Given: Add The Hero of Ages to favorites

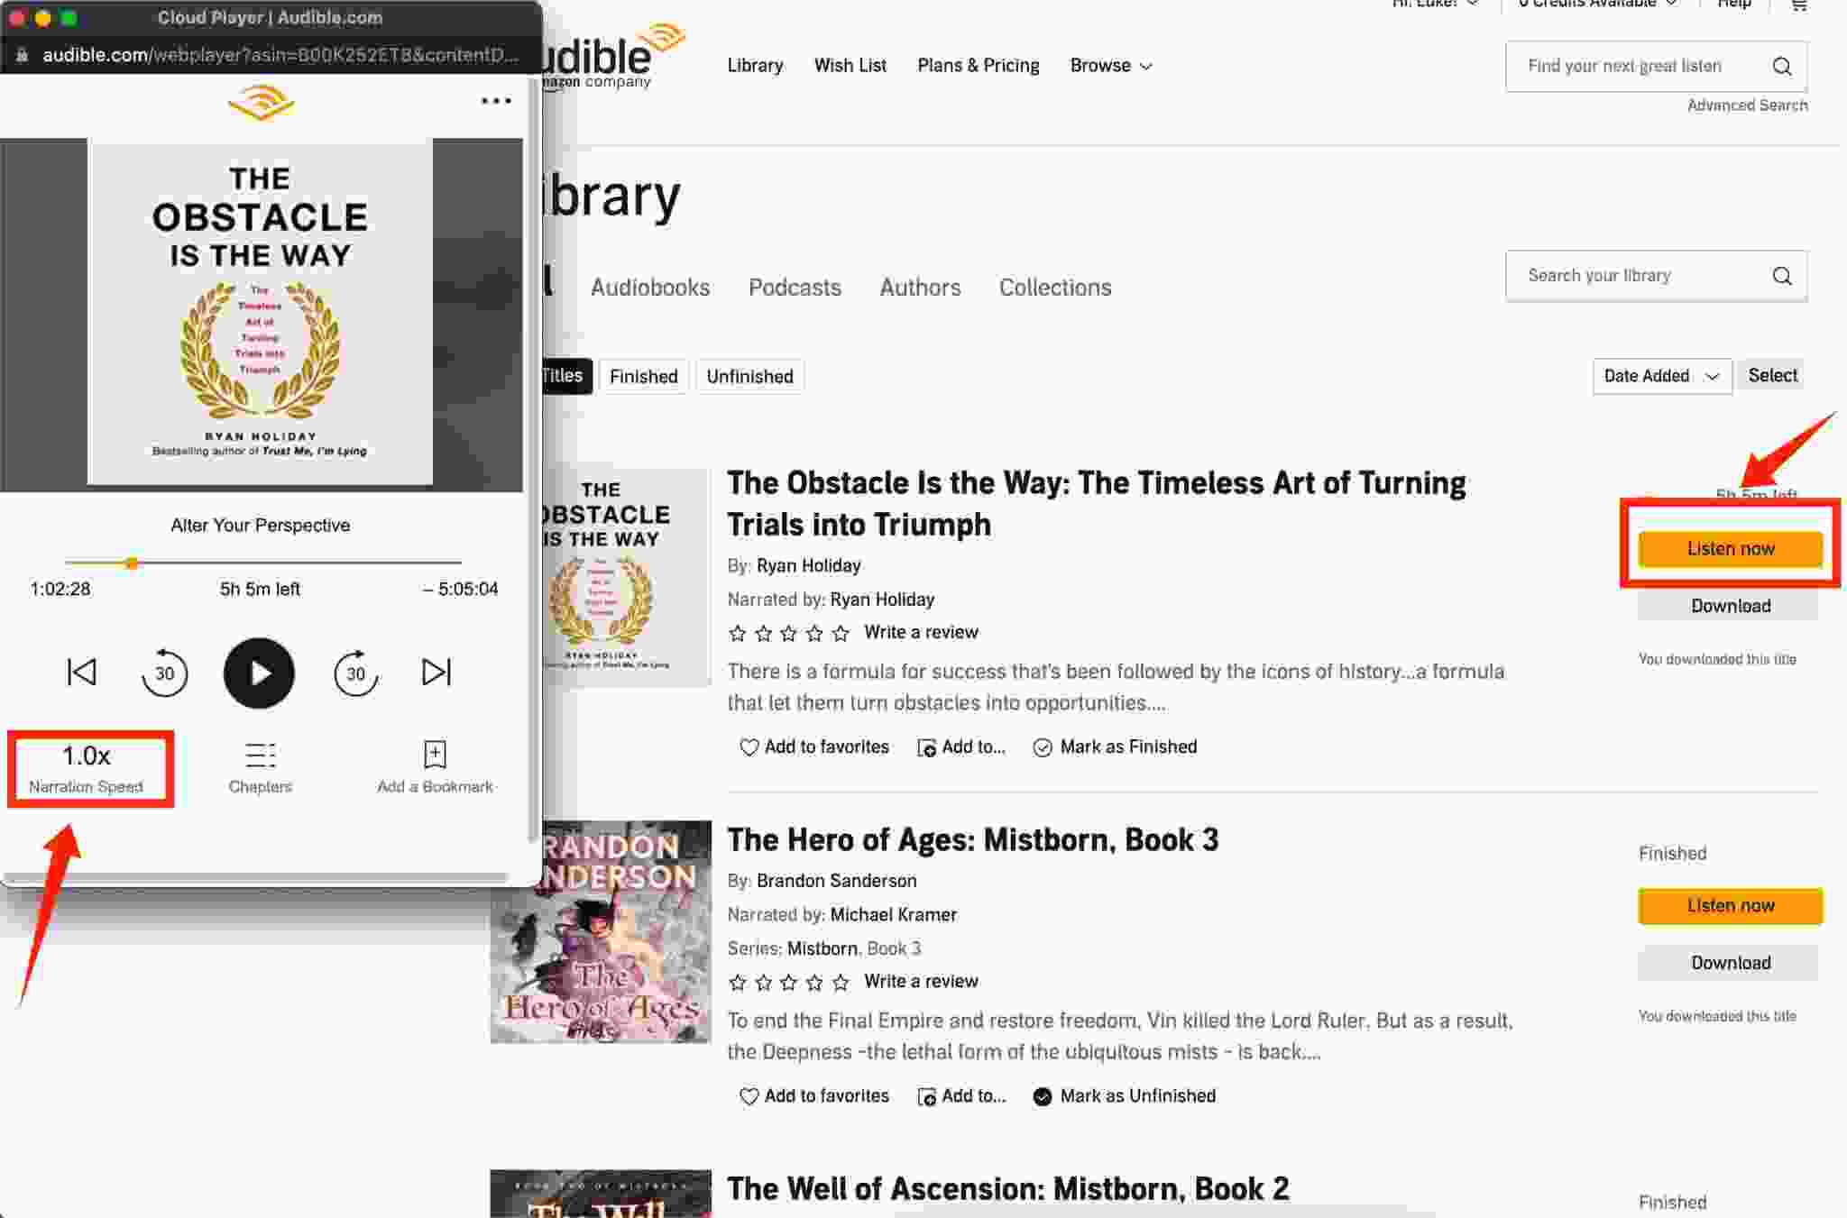Looking at the screenshot, I should coord(814,1095).
